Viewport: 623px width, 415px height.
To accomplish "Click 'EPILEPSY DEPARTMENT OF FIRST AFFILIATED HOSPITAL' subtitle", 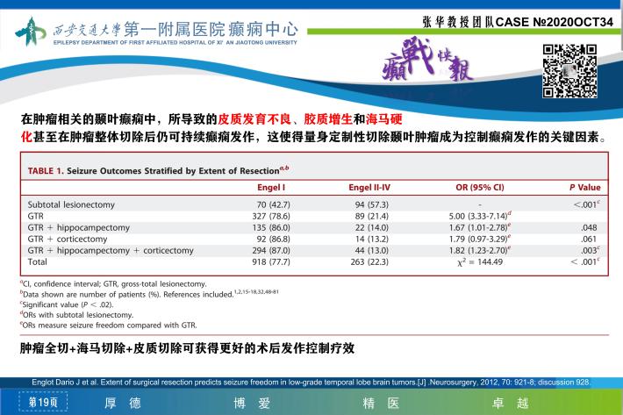I will (x=175, y=42).
